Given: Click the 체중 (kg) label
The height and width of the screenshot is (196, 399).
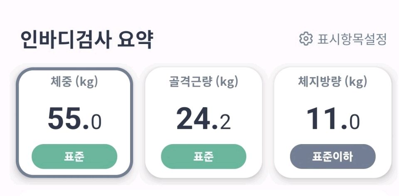Looking at the screenshot, I should [74, 82].
